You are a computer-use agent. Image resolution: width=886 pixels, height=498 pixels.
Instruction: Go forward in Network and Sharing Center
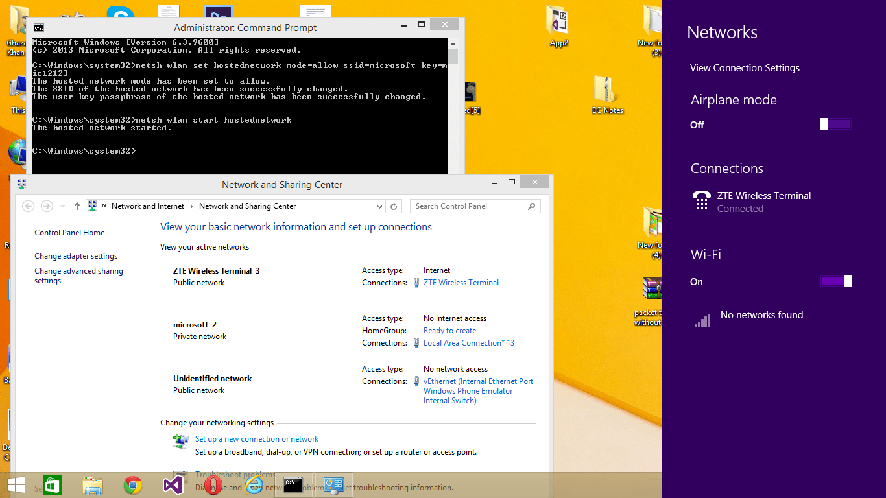[47, 206]
